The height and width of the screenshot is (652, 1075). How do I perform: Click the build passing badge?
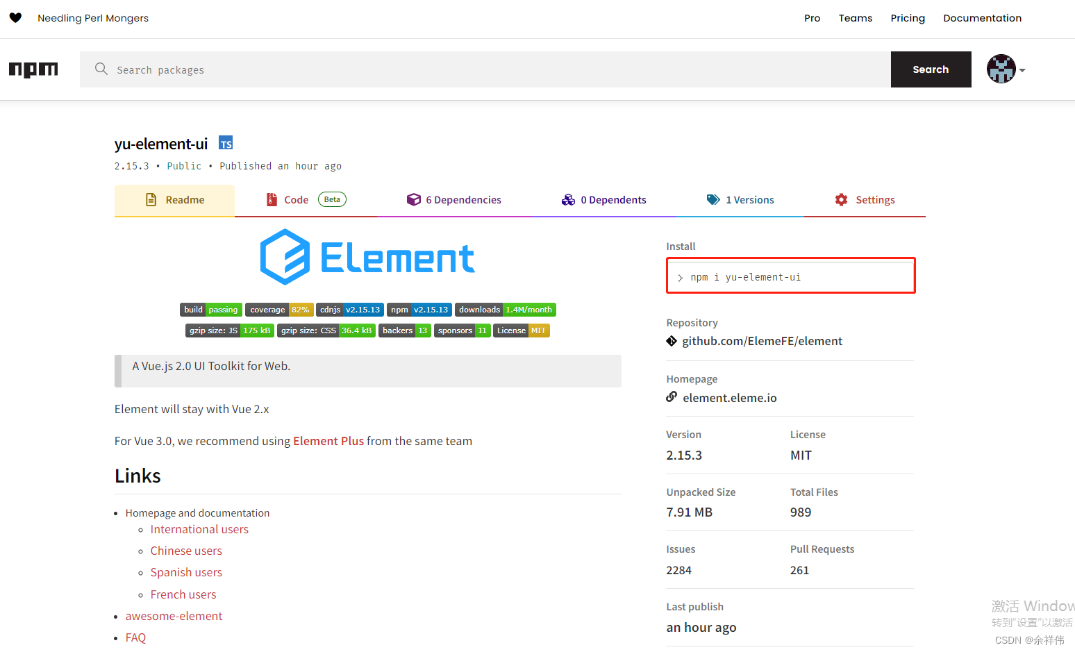[211, 310]
